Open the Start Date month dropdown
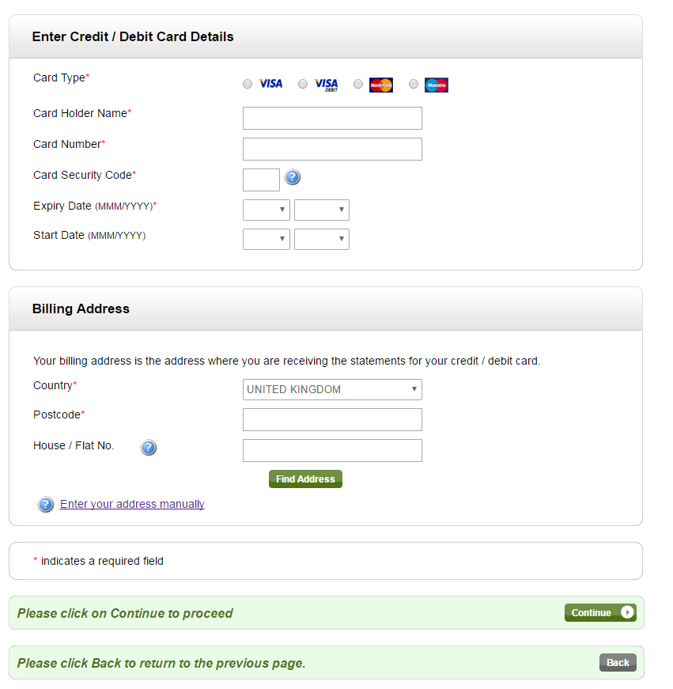The image size is (673, 689). coord(267,239)
